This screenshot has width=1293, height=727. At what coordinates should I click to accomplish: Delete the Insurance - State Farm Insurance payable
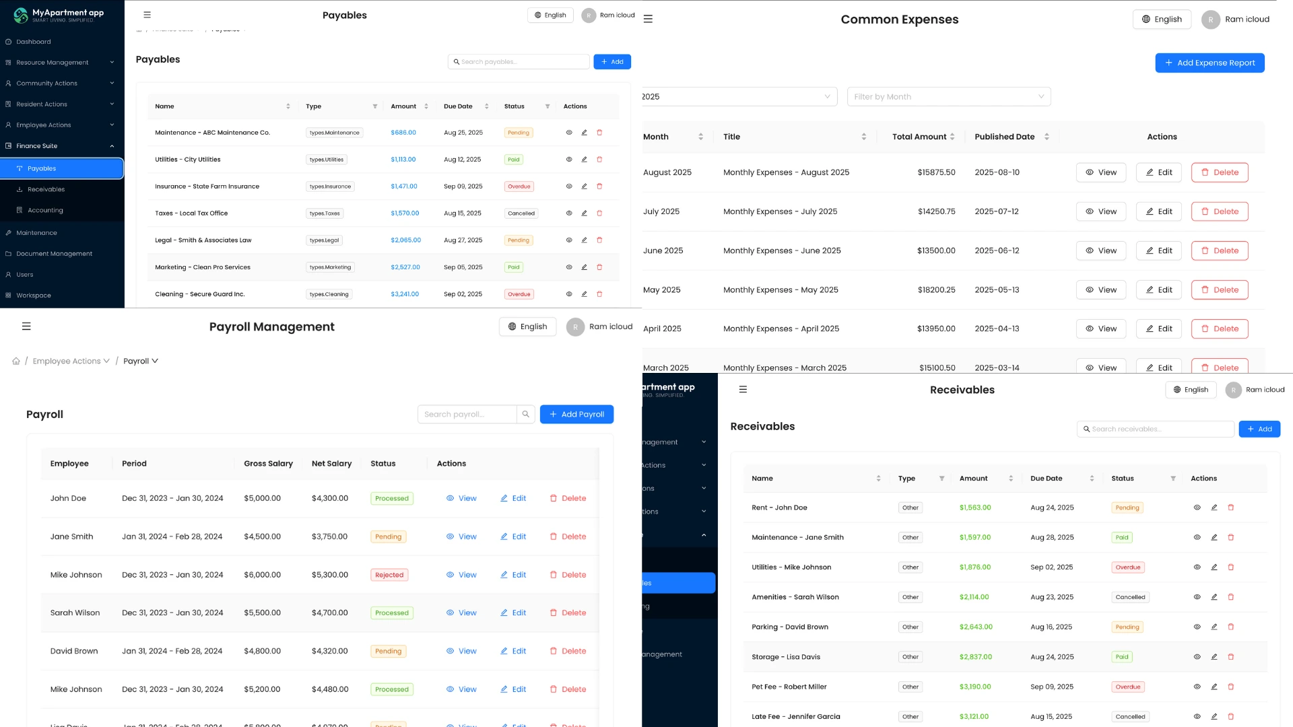(599, 186)
